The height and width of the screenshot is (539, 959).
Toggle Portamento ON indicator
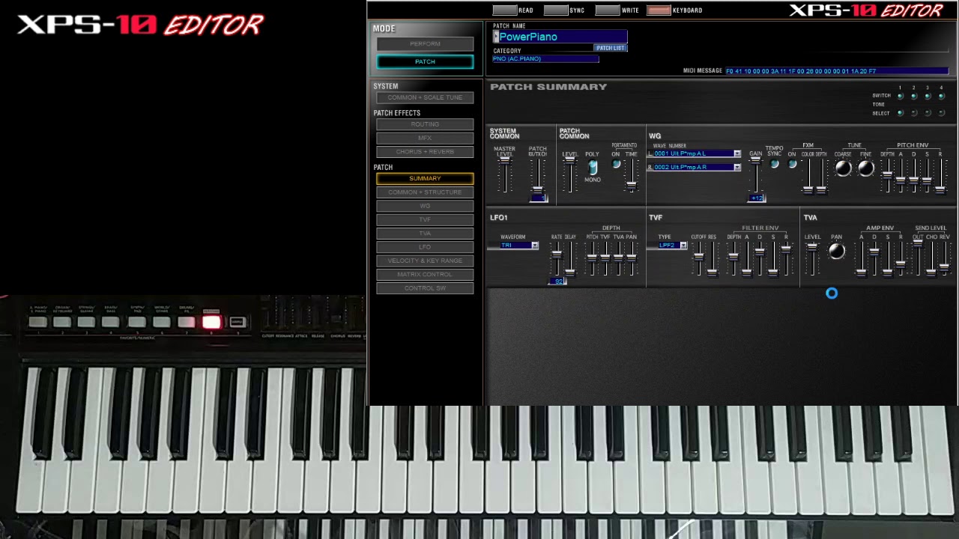click(616, 164)
